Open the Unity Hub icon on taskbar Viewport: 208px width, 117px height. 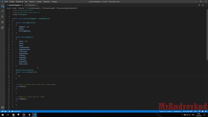click(x=29, y=115)
